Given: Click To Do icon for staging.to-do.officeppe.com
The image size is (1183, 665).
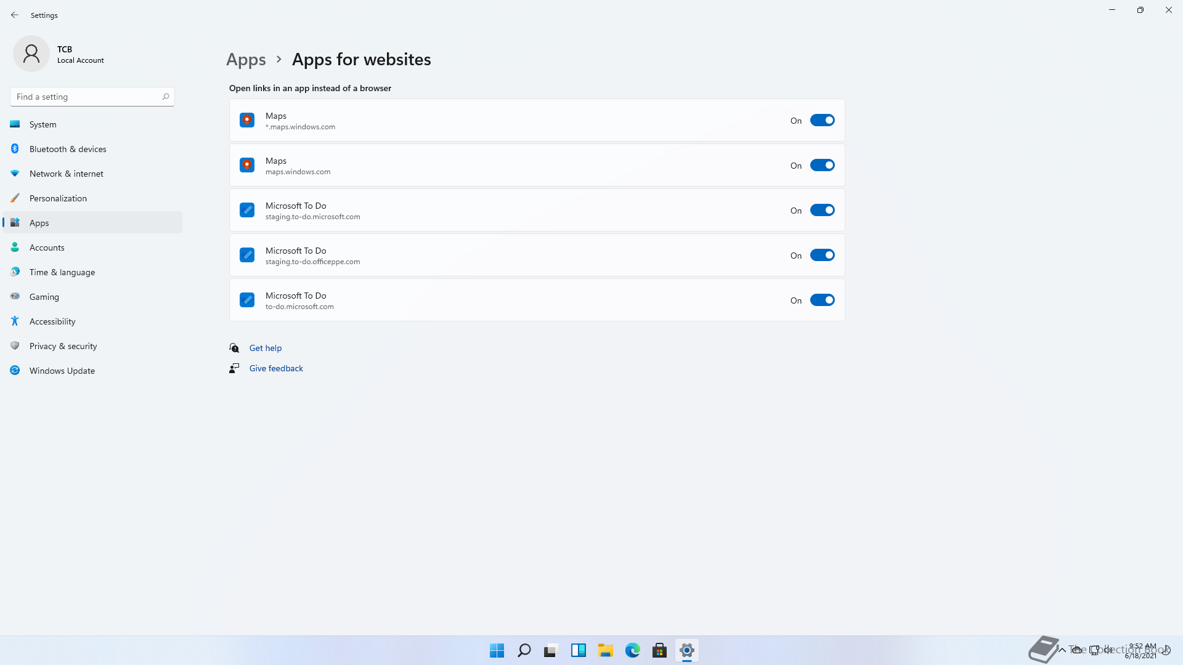Looking at the screenshot, I should tap(247, 255).
